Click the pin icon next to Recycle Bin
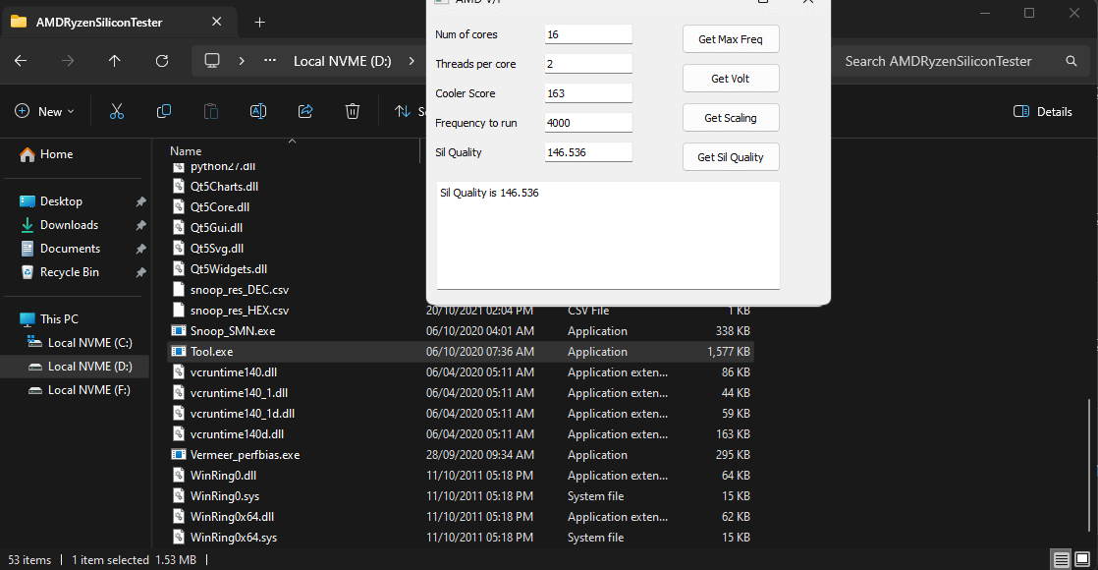 (x=140, y=272)
